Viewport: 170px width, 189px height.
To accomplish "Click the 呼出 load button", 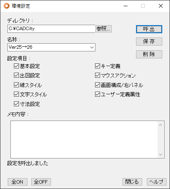I will point(149,29).
